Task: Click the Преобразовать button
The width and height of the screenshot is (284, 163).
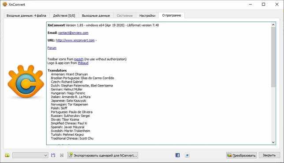Action: point(241,155)
